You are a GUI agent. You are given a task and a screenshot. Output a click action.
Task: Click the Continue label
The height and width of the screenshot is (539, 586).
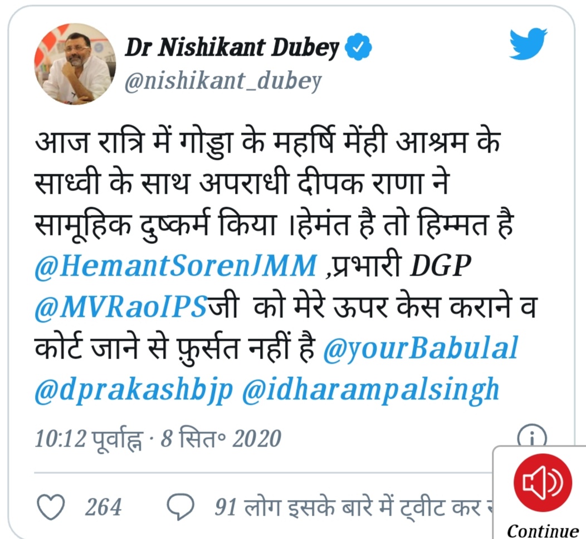543,531
